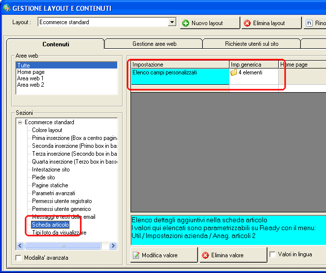This screenshot has height=273, width=326.
Task: Click the green plus icon for Nuovo layout
Action: (x=186, y=23)
